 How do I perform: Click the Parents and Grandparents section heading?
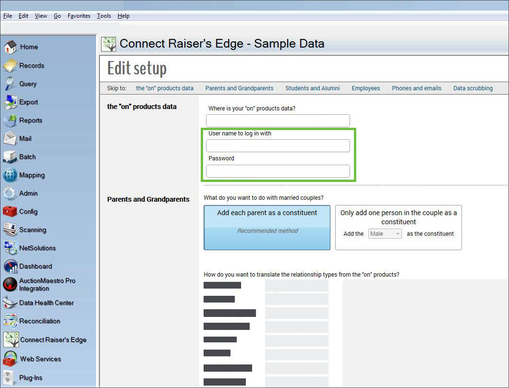(148, 199)
